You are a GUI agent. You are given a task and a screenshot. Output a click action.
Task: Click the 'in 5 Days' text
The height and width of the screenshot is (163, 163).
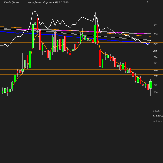[157, 121]
